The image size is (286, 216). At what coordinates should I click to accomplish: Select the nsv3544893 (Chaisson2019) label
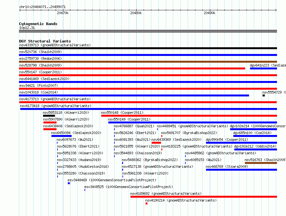tap(138, 153)
